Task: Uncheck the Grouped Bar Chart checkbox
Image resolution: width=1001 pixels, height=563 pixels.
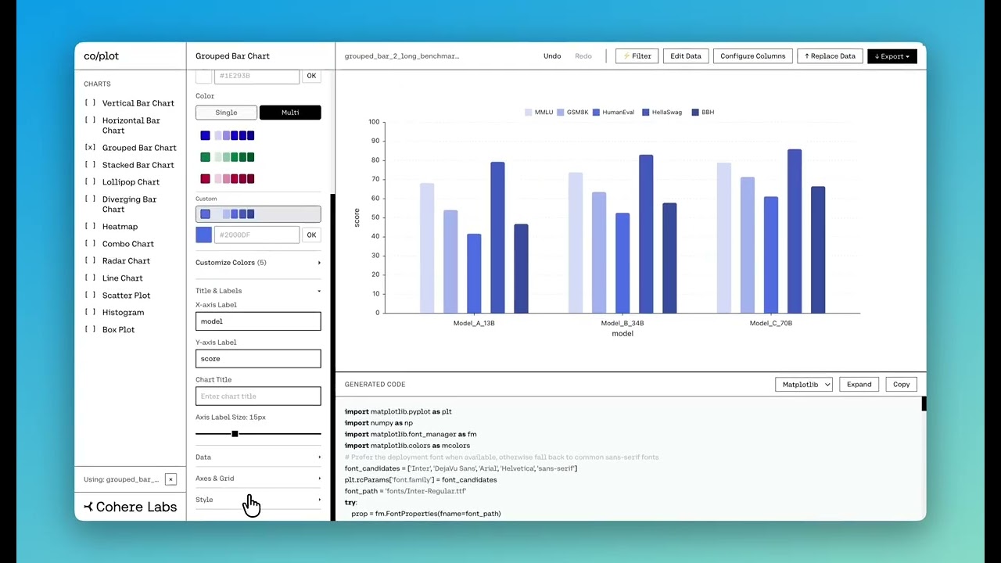Action: coord(90,148)
